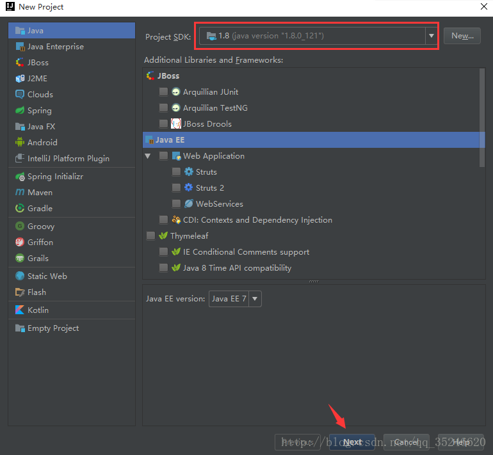
Task: Pick the Groovy icon
Action: pos(20,226)
